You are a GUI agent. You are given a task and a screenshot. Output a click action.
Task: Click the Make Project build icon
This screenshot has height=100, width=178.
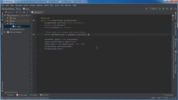[x=146, y=9]
